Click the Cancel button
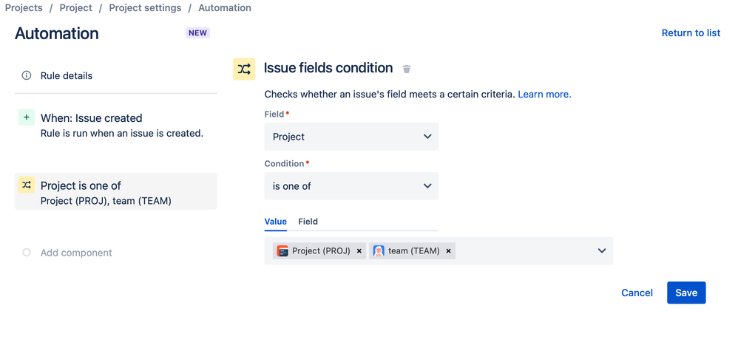Screen dimensions: 738x345 tap(637, 293)
